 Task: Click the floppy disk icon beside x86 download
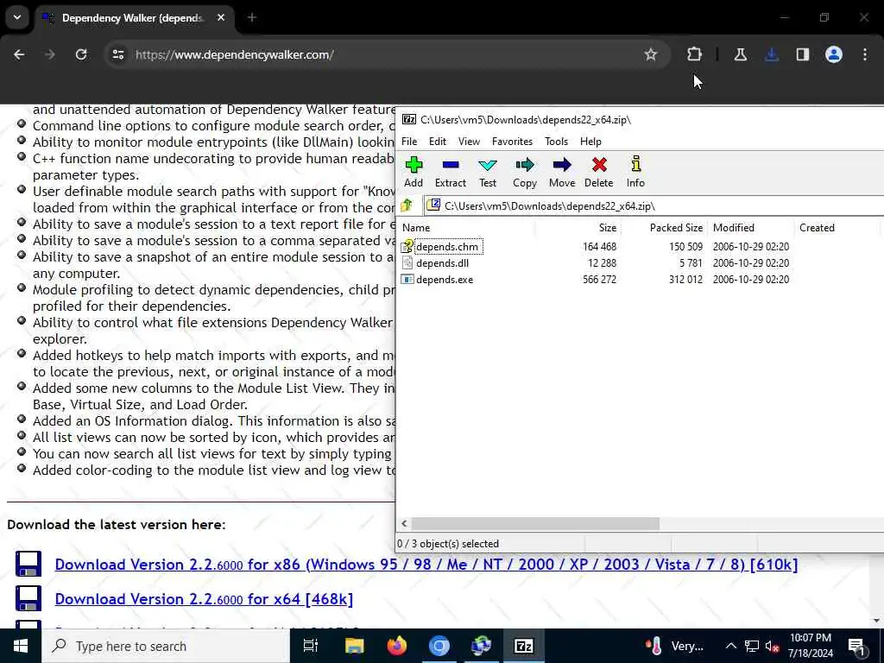point(28,564)
